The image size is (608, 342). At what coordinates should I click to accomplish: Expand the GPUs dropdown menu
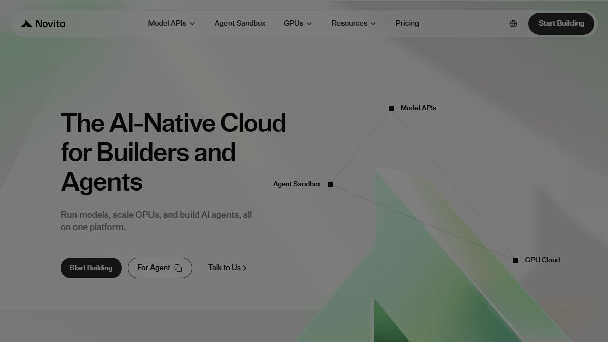point(297,23)
